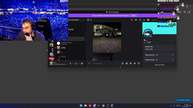Expand headphone output options arrow
This screenshot has width=193, height=108.
(79, 63)
